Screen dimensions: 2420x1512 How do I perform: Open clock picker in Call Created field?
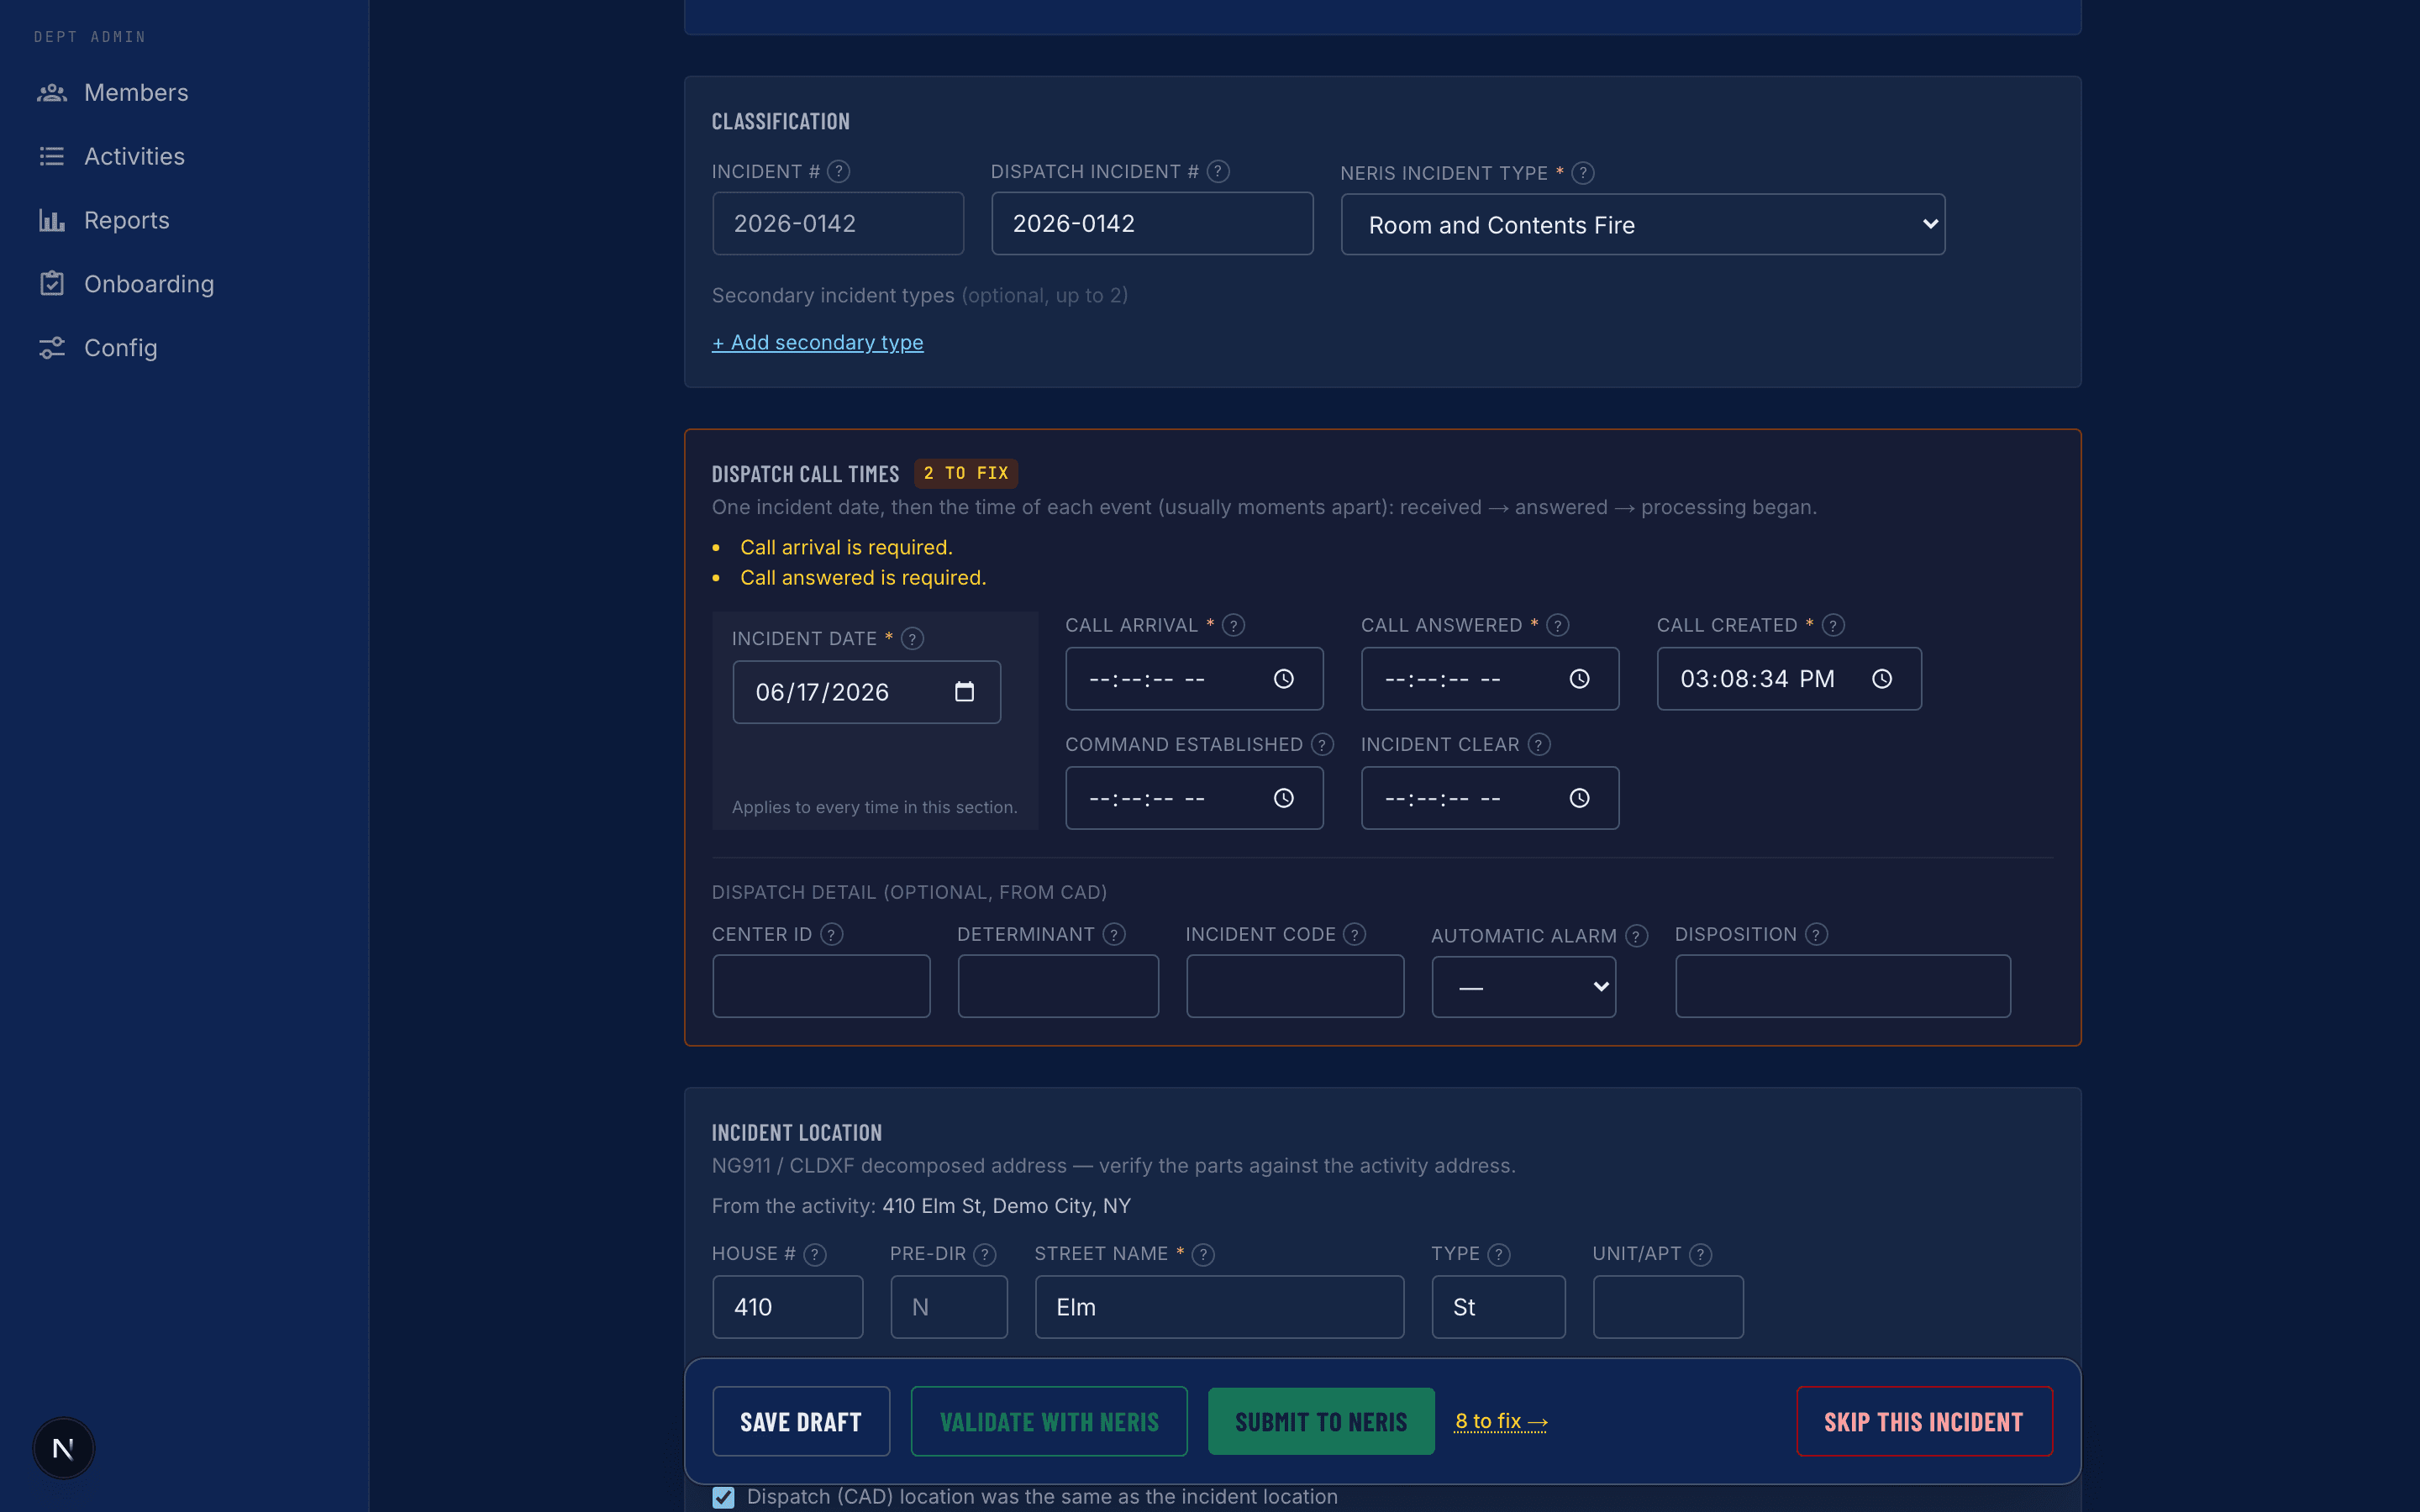pyautogui.click(x=1882, y=679)
